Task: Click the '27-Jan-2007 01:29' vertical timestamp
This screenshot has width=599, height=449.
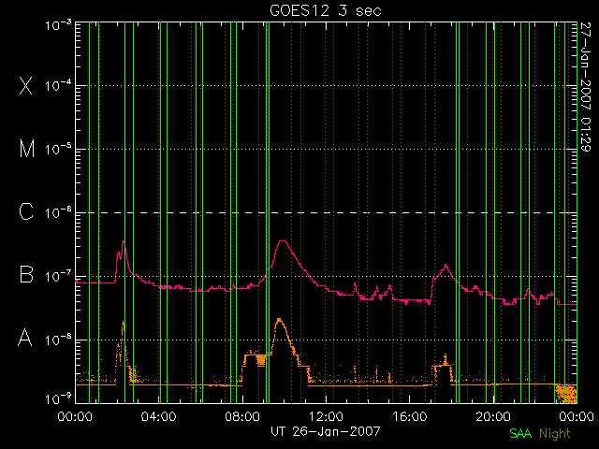Action: (585, 87)
